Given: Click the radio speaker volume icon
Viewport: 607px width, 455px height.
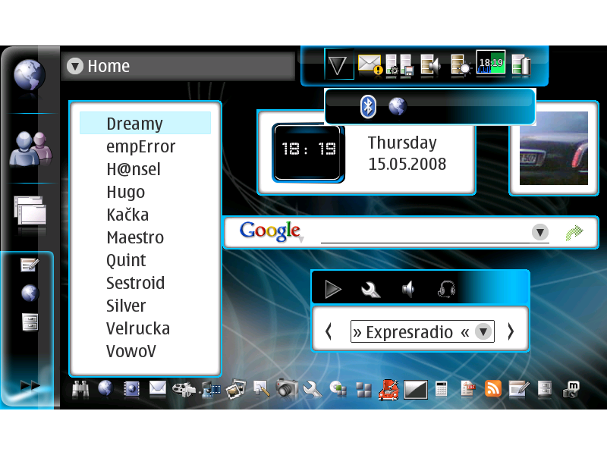Looking at the screenshot, I should coord(408,289).
